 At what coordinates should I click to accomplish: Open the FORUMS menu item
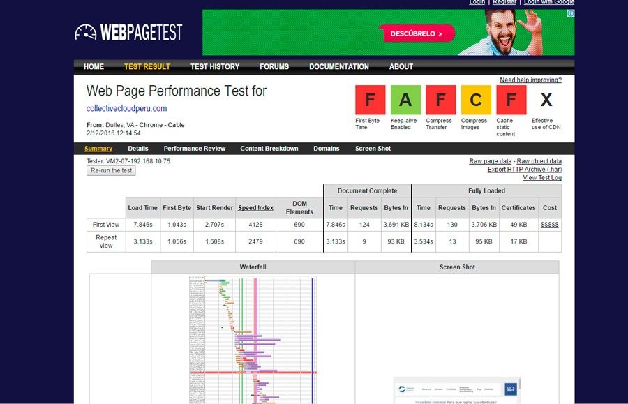click(274, 66)
